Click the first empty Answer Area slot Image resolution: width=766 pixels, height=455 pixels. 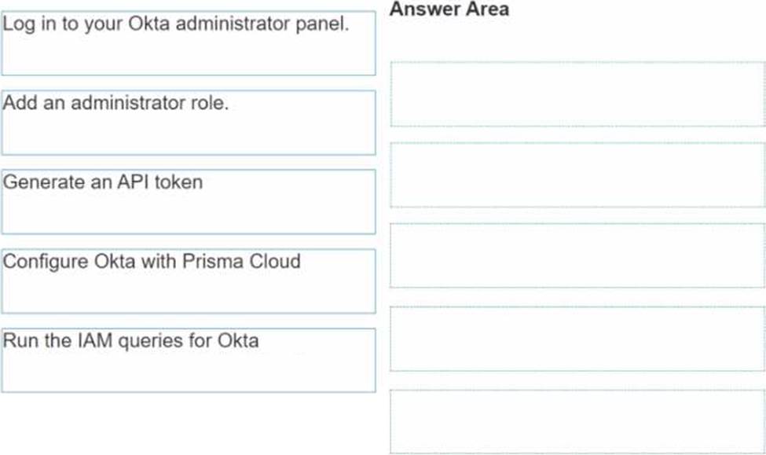tap(577, 94)
